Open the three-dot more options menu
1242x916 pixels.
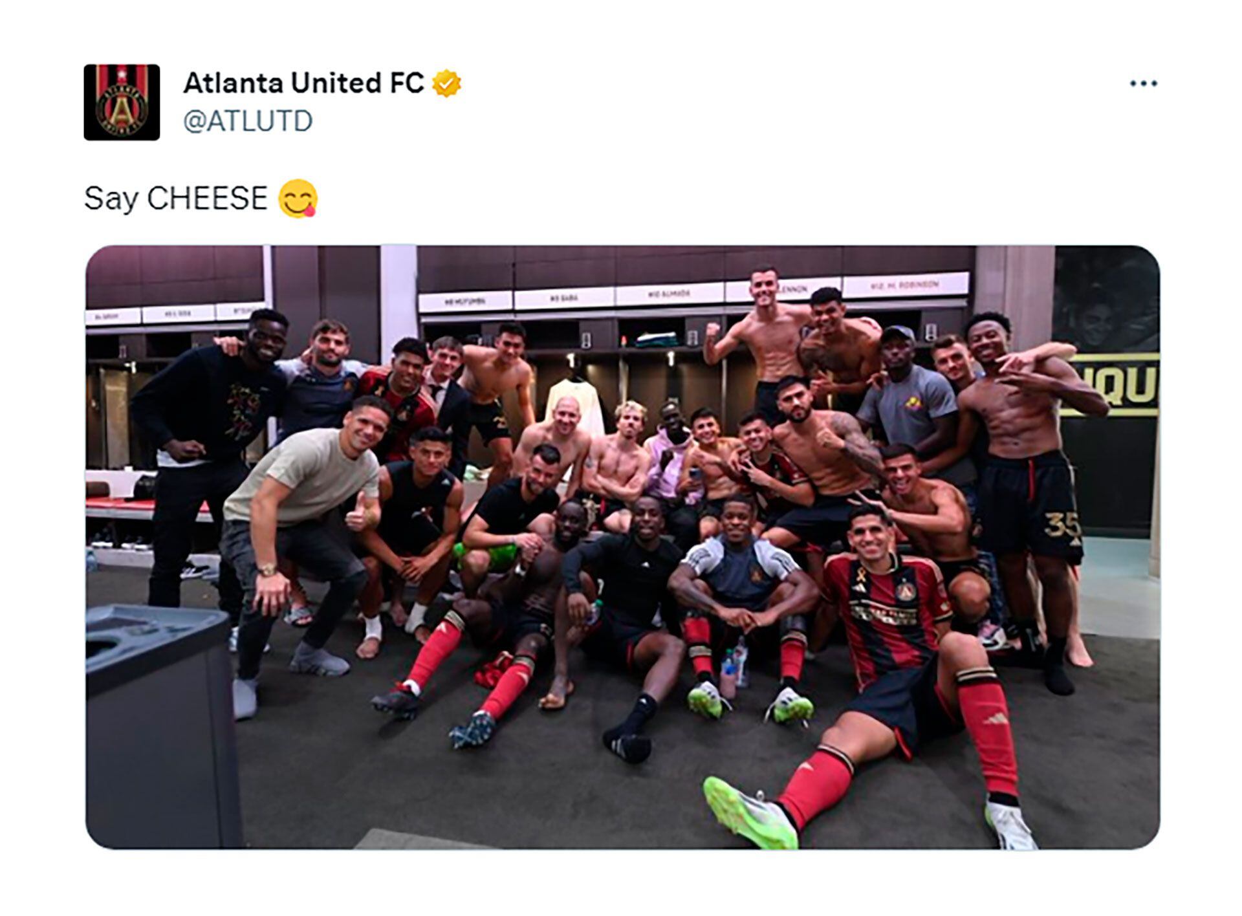point(1143,83)
